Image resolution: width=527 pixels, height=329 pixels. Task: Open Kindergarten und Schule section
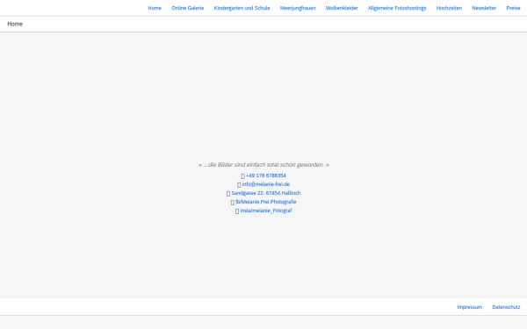pos(242,8)
